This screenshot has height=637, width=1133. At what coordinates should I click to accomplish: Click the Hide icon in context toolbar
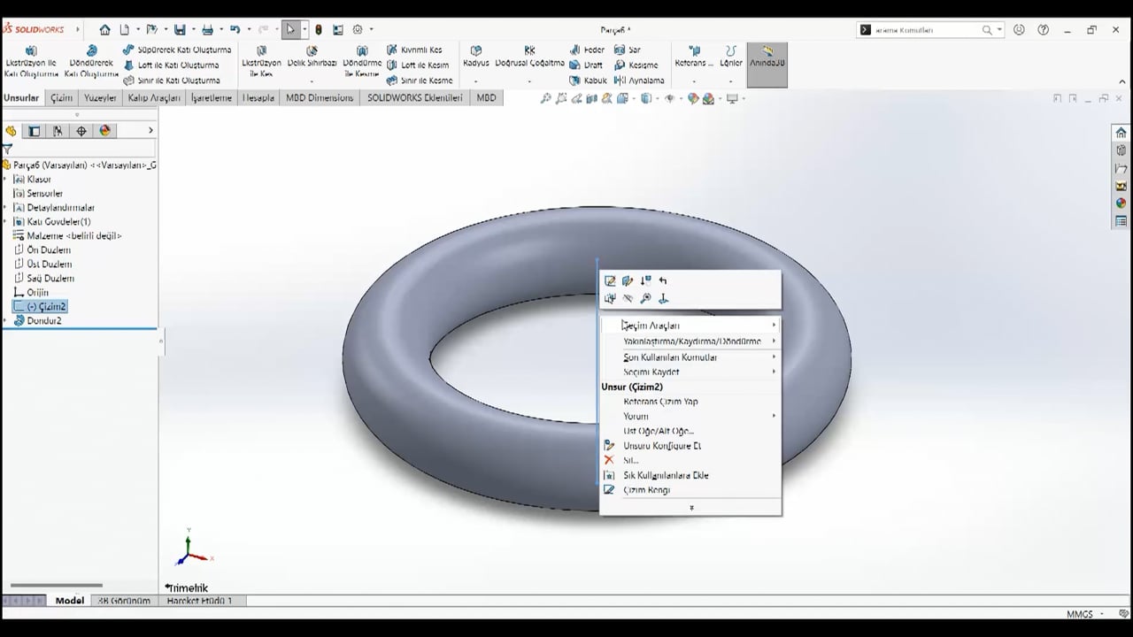(628, 299)
